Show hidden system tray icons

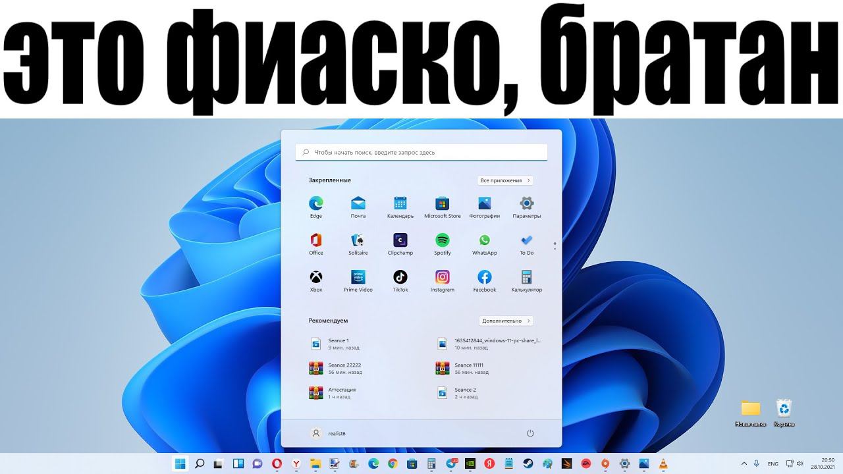744,463
